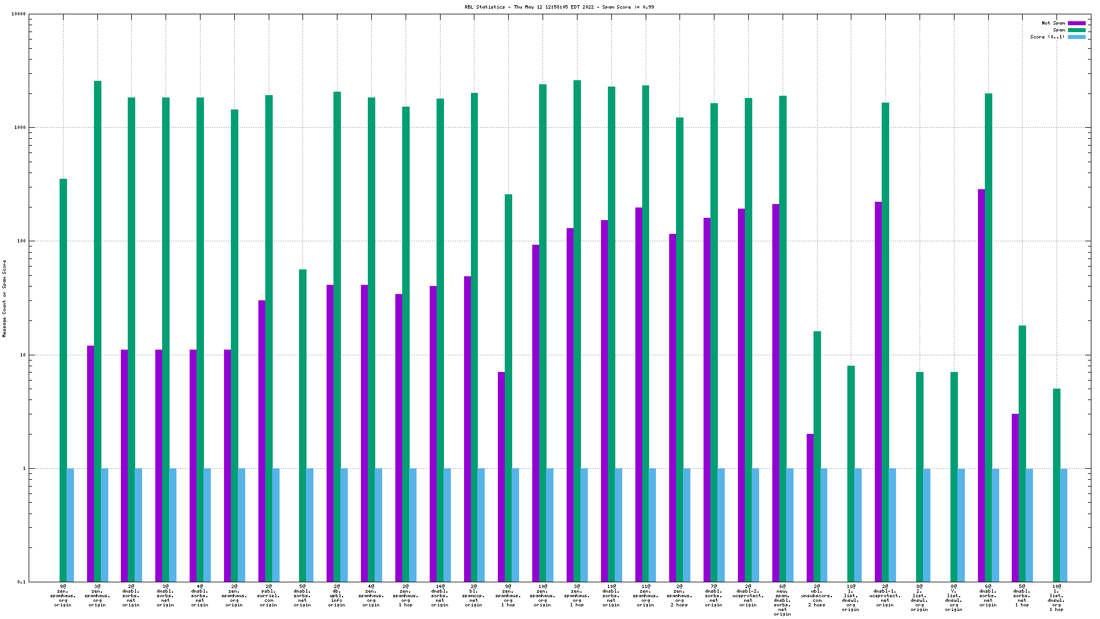Click the purple Not Spam legend swatch
Image resolution: width=1100 pixels, height=619 pixels.
click(x=1077, y=23)
